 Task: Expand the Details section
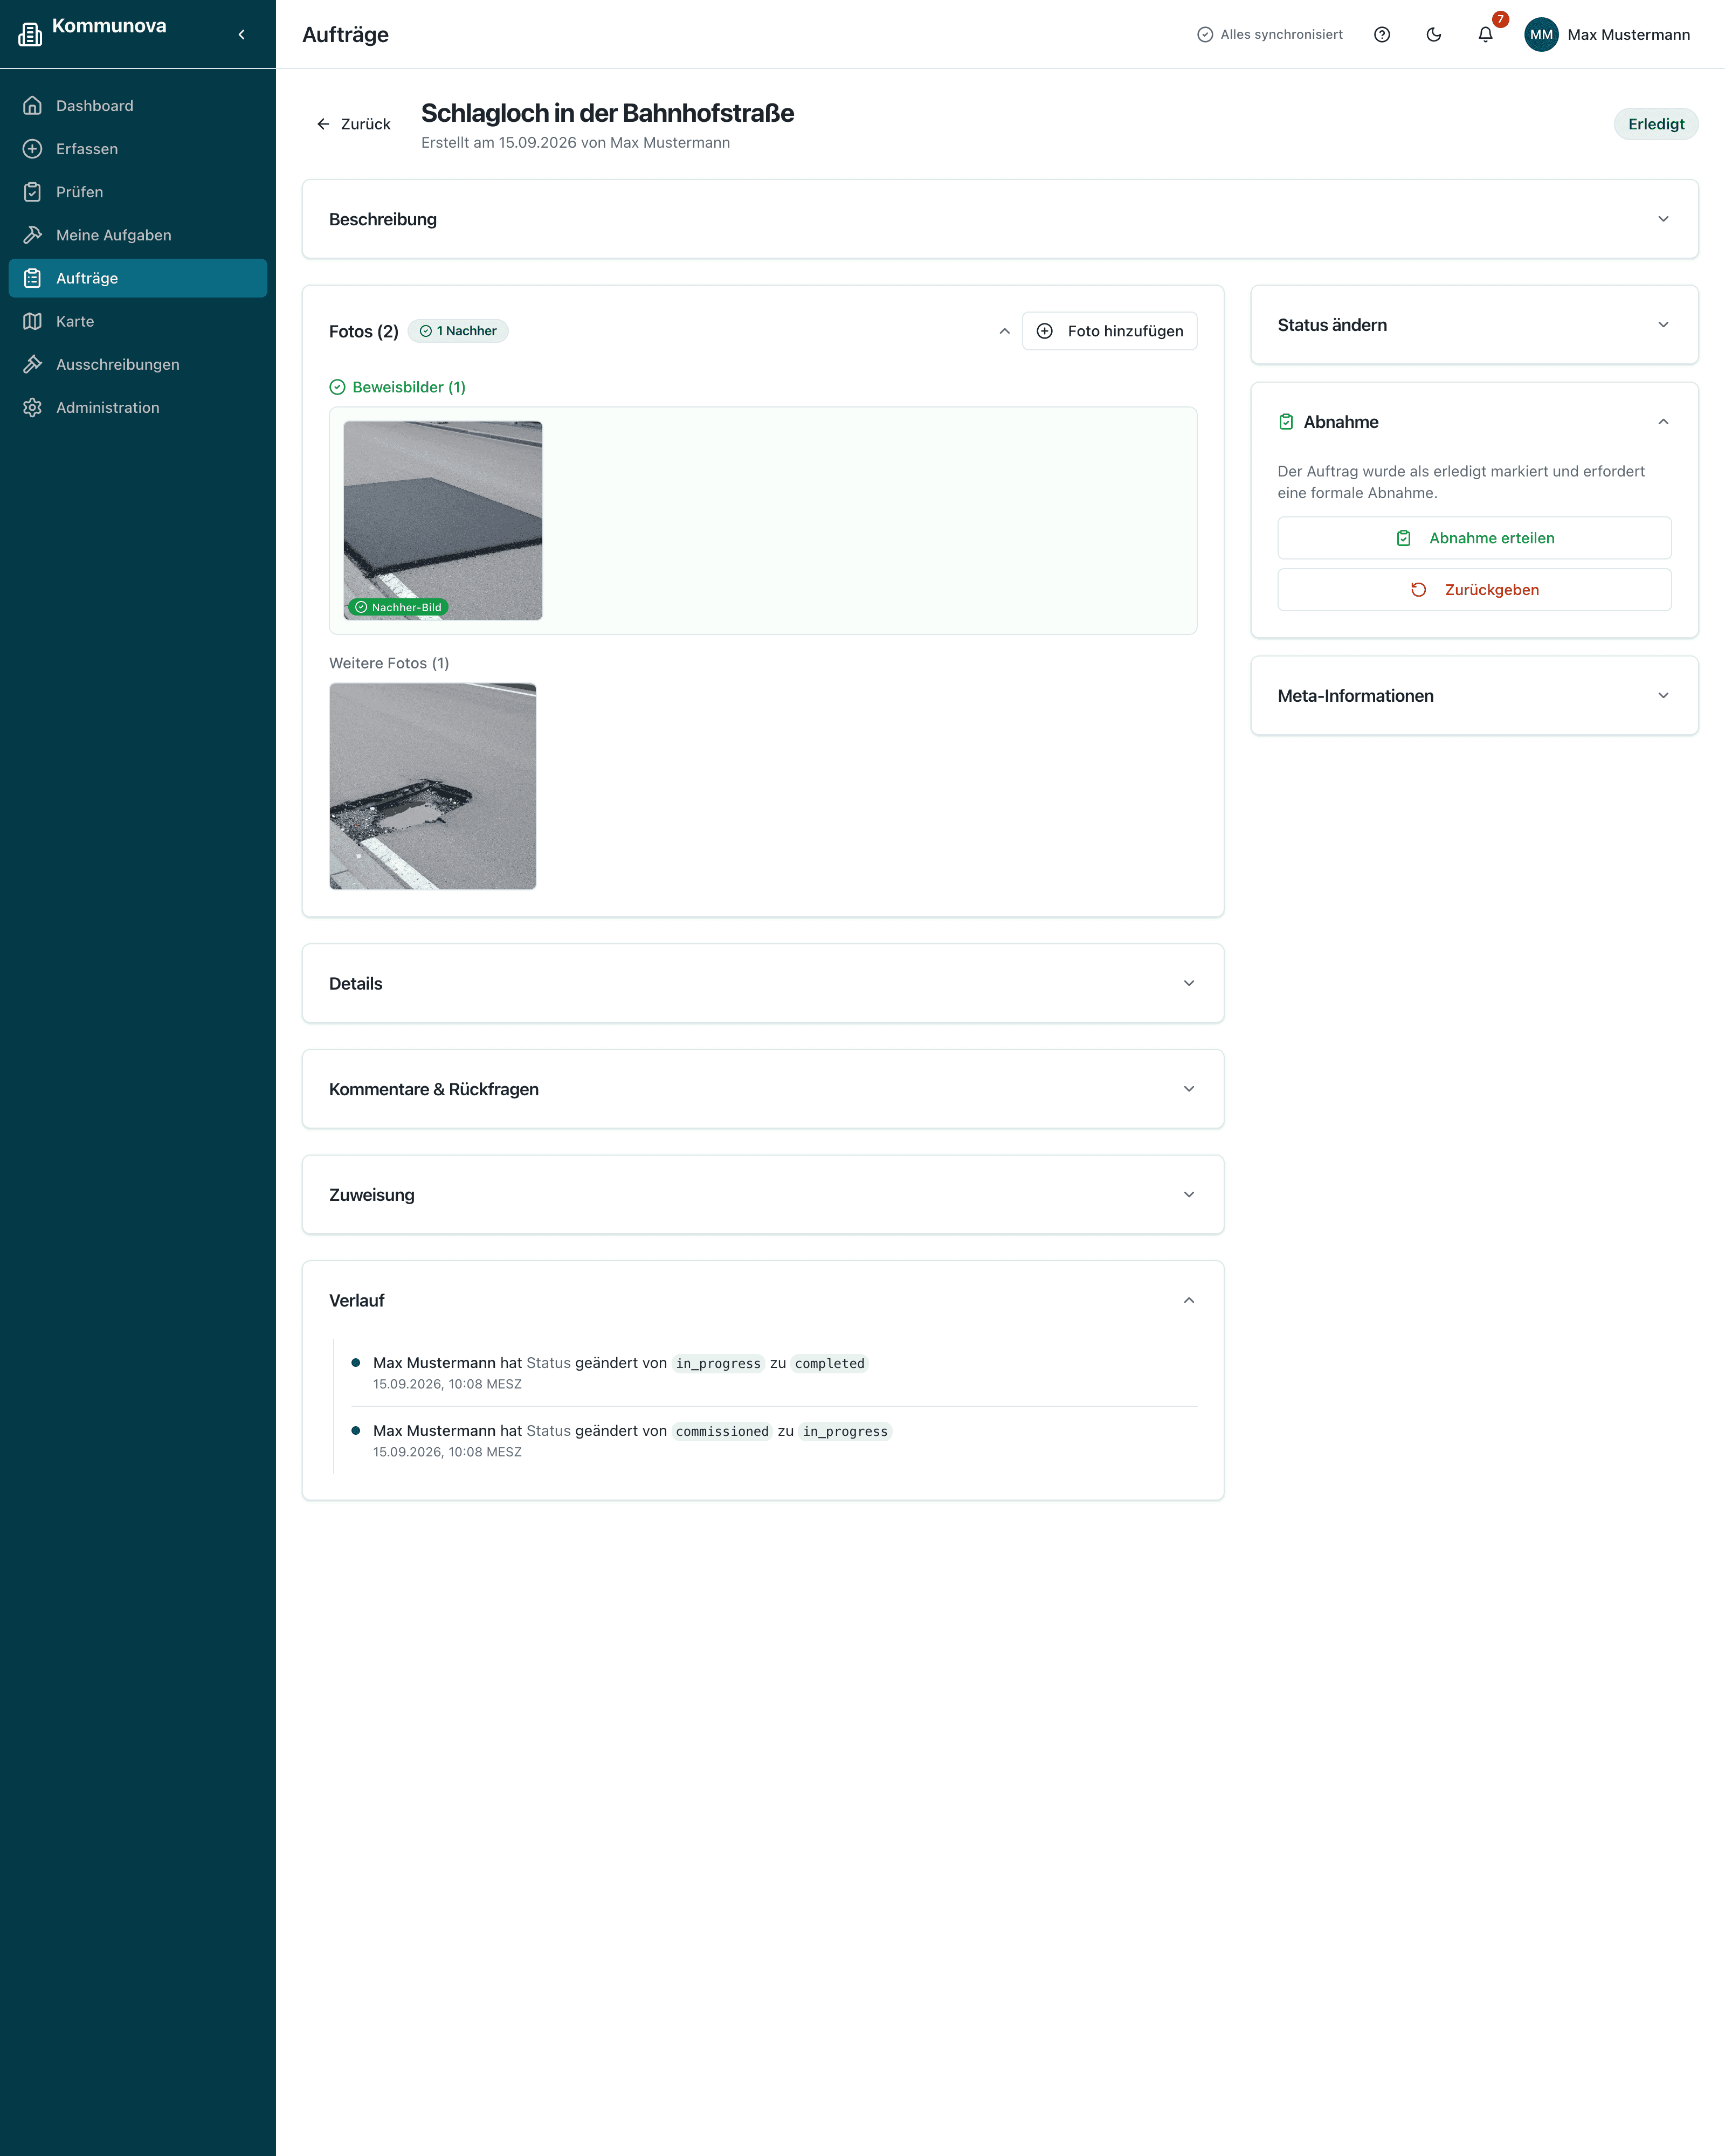pos(763,983)
